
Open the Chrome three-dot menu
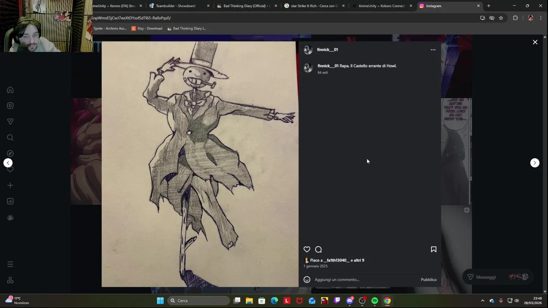[541, 18]
